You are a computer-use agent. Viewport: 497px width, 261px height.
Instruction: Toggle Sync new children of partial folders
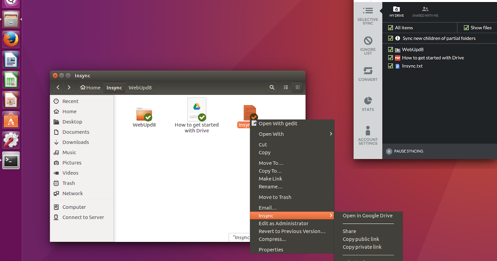390,38
